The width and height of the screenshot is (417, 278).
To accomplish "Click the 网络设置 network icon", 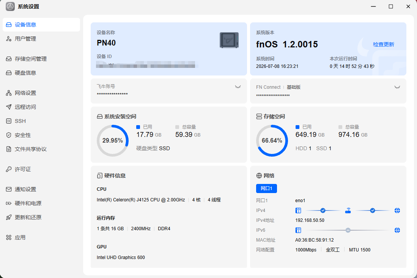I will pos(9,93).
